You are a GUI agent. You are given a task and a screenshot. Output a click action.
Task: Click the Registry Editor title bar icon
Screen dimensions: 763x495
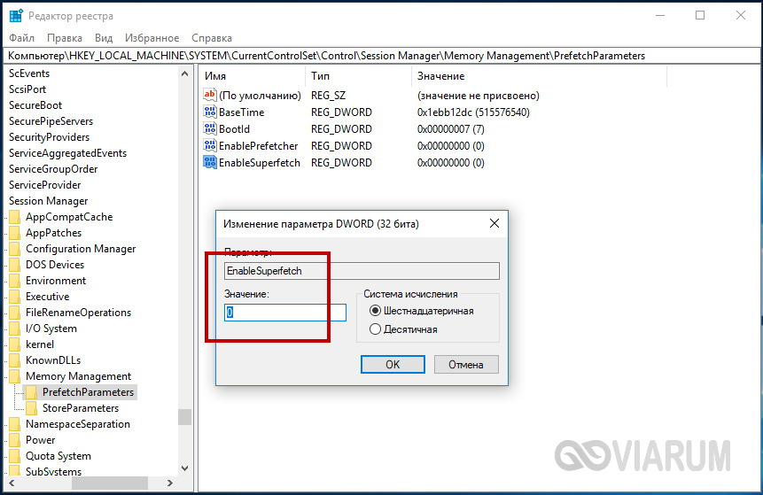tap(16, 16)
